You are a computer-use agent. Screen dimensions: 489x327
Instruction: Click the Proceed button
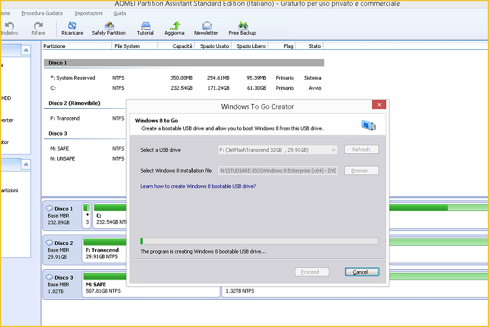(312, 272)
